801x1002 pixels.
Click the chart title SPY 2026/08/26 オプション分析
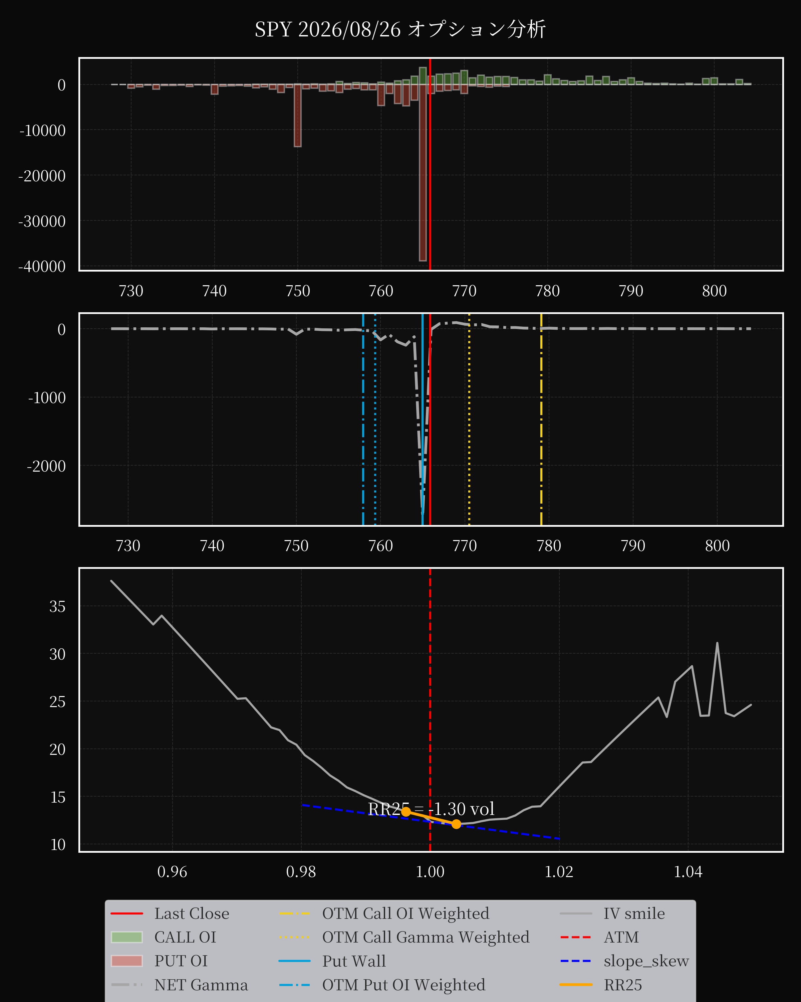(x=400, y=30)
